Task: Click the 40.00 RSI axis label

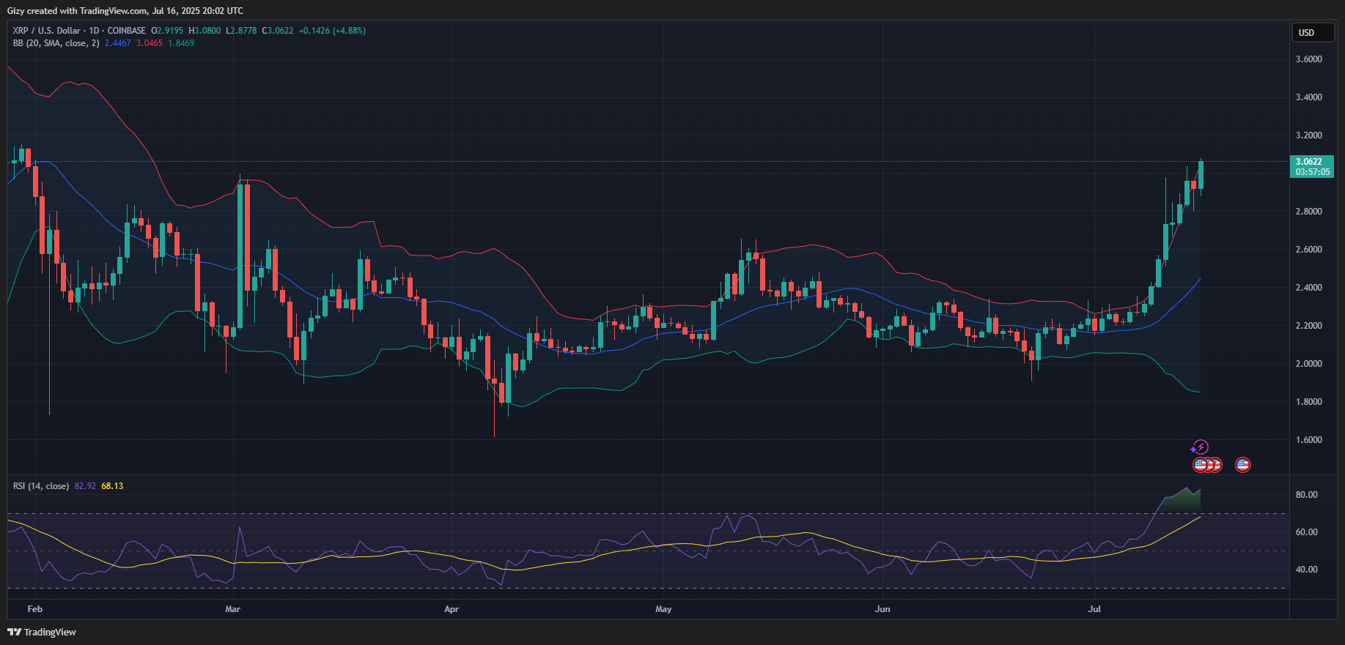Action: pyautogui.click(x=1307, y=570)
